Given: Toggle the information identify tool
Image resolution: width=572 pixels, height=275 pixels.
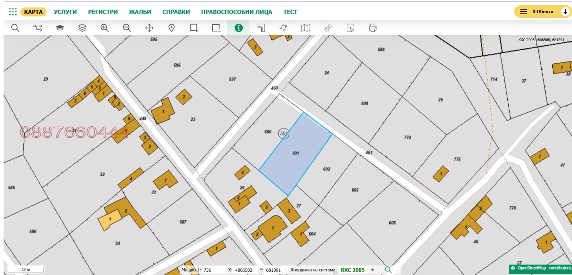Looking at the screenshot, I should coord(238,28).
